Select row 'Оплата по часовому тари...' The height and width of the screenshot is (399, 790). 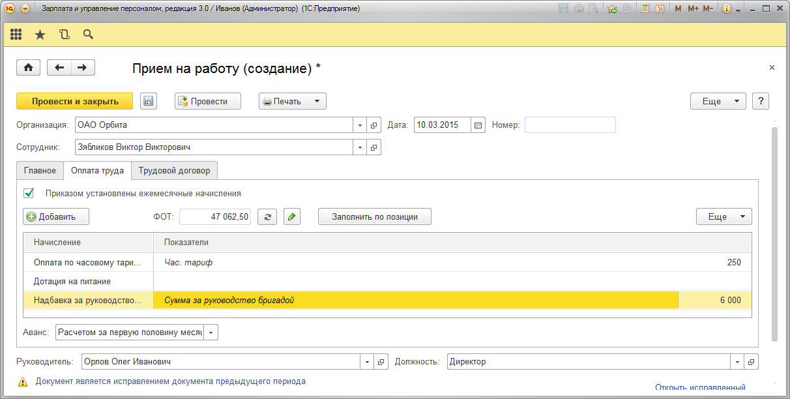[387, 263]
